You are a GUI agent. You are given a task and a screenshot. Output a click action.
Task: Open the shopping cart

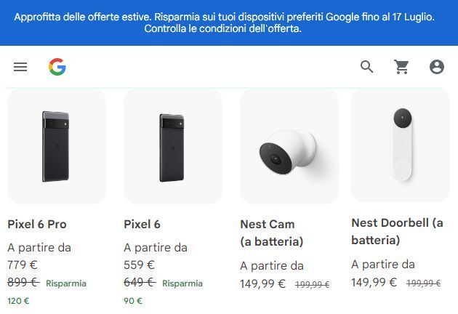tap(402, 67)
